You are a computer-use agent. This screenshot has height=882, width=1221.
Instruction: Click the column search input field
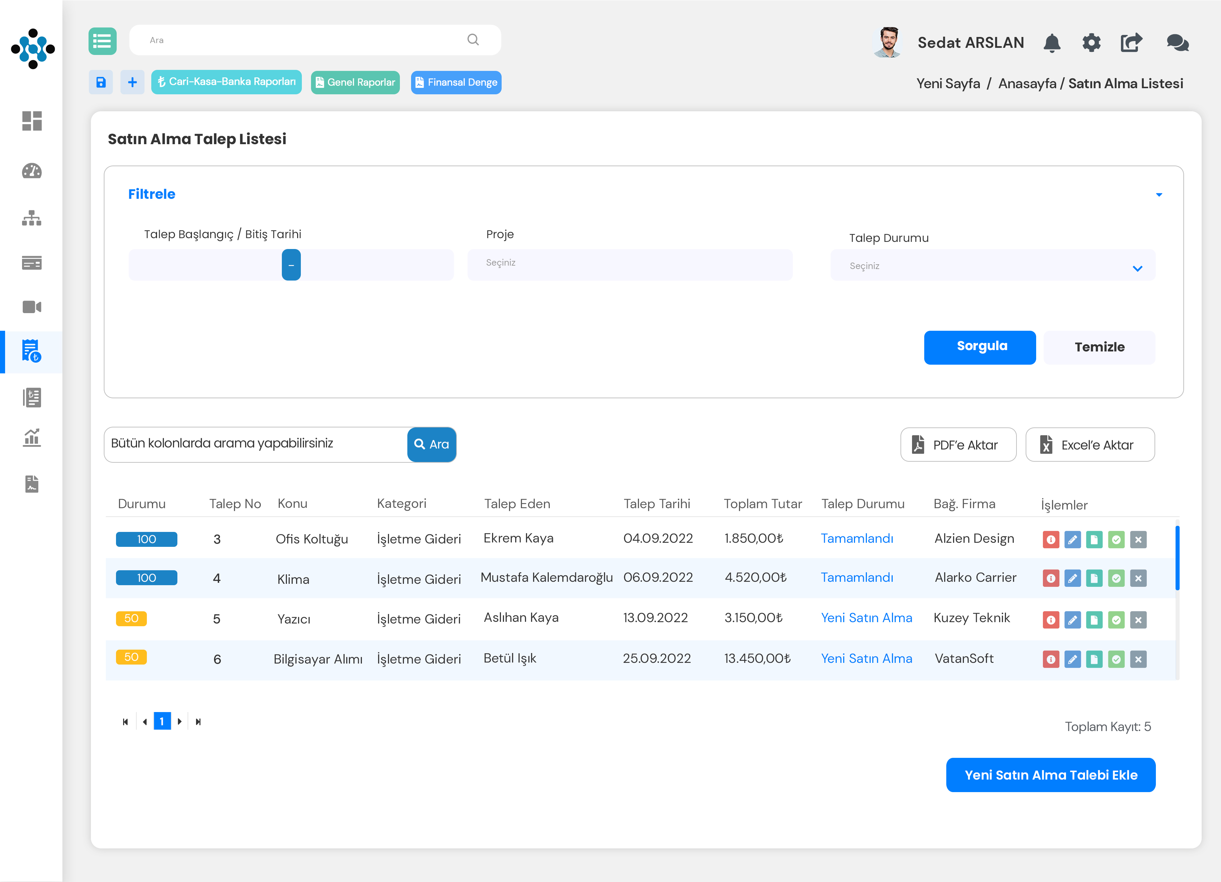click(256, 444)
